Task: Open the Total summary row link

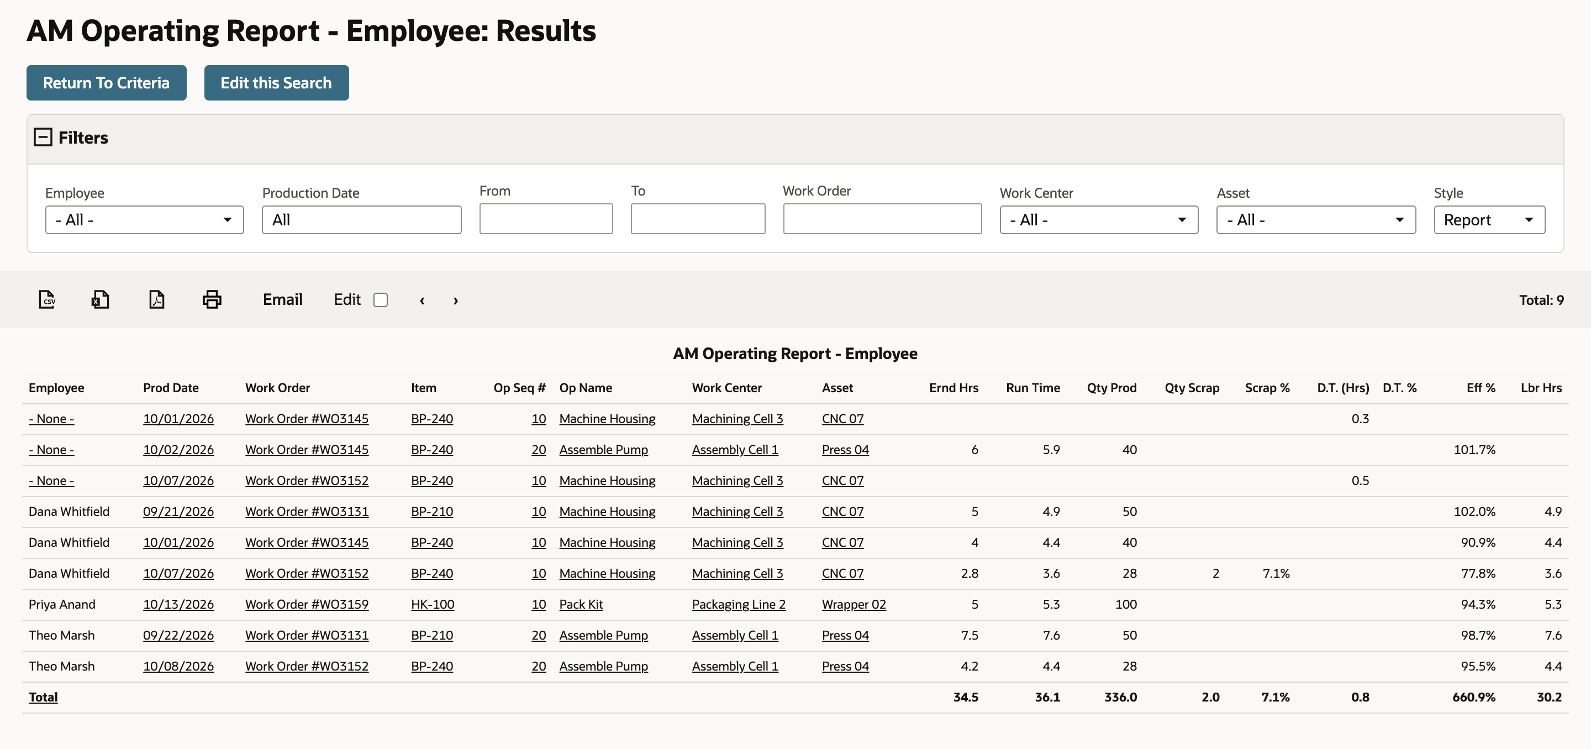Action: [x=43, y=697]
